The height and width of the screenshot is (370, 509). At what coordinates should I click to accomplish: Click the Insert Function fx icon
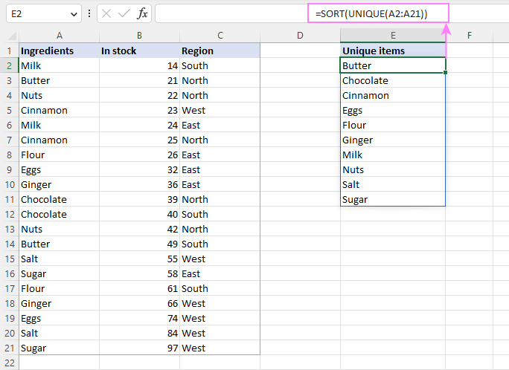coord(142,13)
